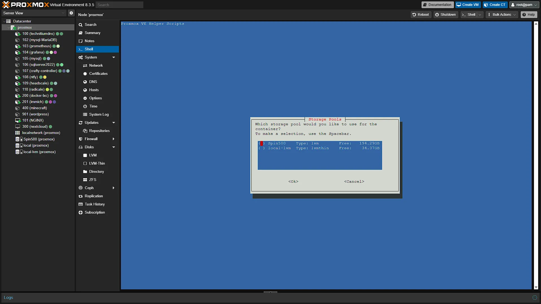541x304 pixels.
Task: Open the Shell menu item
Action: pos(97,49)
